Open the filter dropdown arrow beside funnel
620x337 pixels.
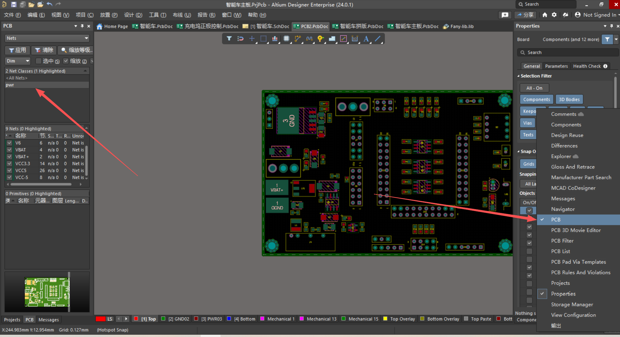pos(616,39)
